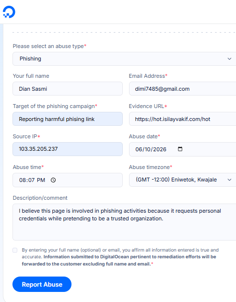This screenshot has width=236, height=302.
Task: Click the Email Address input field
Action: 182,89
